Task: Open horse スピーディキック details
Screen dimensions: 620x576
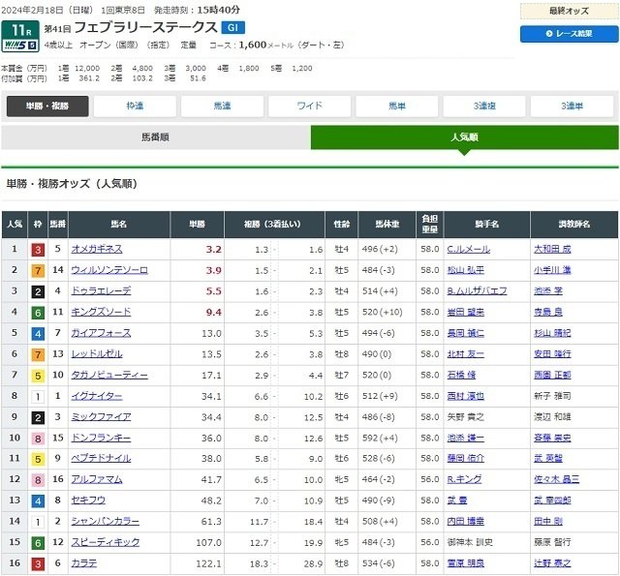Action: [106, 542]
